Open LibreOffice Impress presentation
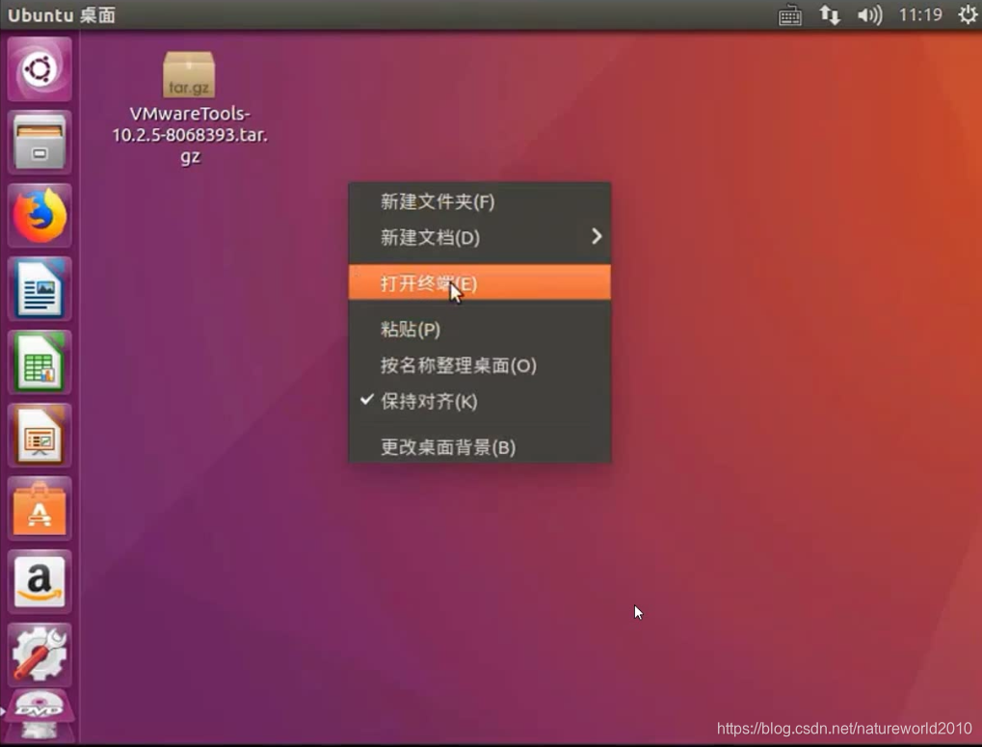 click(x=40, y=435)
